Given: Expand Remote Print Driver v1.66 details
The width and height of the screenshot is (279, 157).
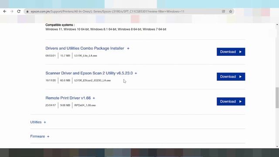Looking at the screenshot, I should point(94,98).
